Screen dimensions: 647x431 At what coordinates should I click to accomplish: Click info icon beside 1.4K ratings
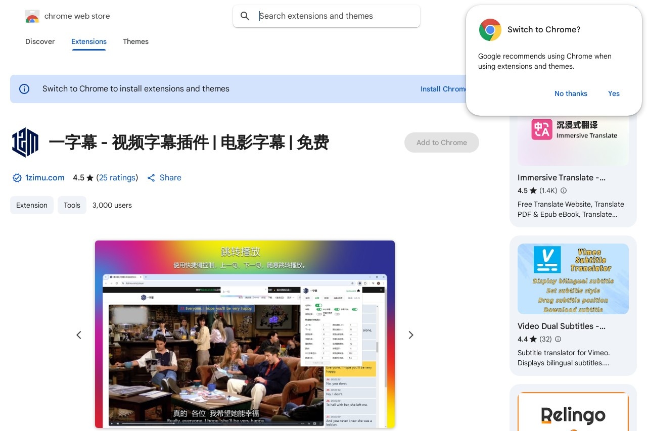pyautogui.click(x=564, y=191)
